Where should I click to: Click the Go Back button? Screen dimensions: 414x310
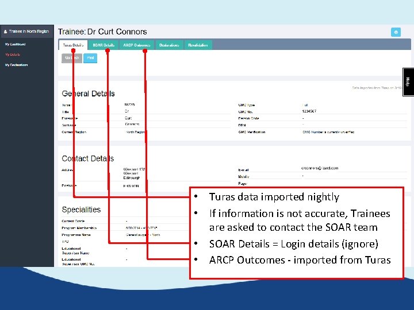[x=72, y=58]
